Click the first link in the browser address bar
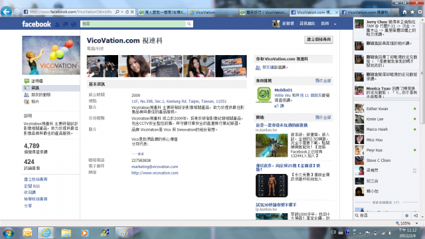This screenshot has height=239, width=425. pyautogui.click(x=70, y=12)
